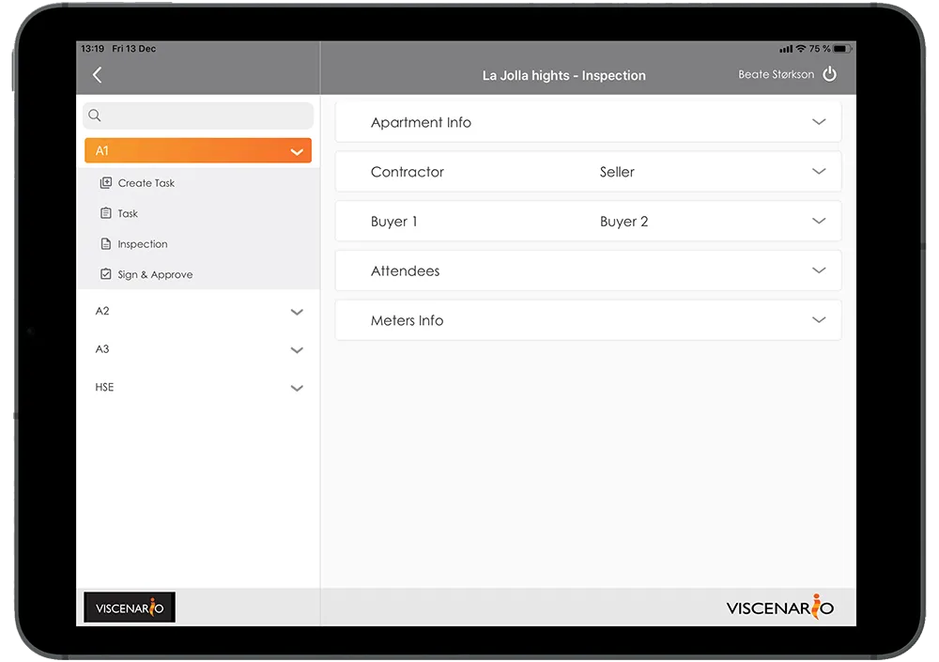The height and width of the screenshot is (662, 939).
Task: Expand the HSE section chevron
Action: [x=297, y=388]
